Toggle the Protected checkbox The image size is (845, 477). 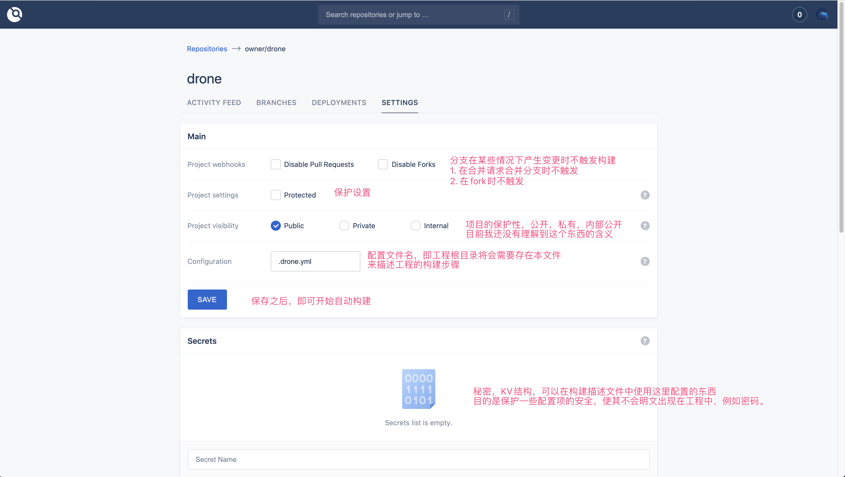[x=276, y=195]
